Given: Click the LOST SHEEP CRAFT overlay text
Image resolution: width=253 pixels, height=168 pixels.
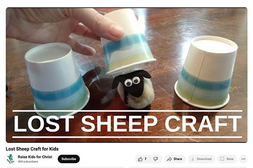Looking at the screenshot, I should point(127,124).
